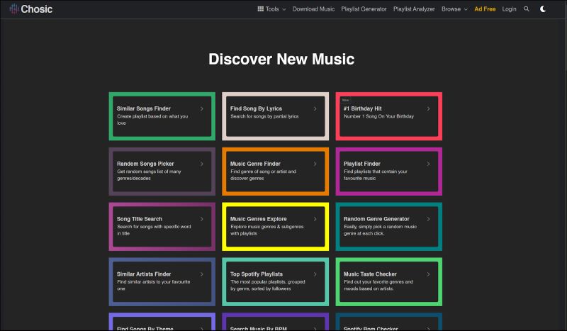Click 'Search for songs by partial lyrics' text
The width and height of the screenshot is (567, 331).
tap(264, 116)
